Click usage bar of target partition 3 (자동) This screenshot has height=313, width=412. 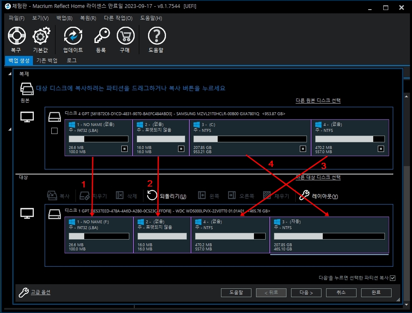click(x=329, y=236)
